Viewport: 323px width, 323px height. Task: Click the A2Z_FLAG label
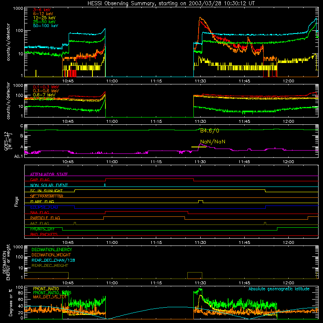coord(40,223)
